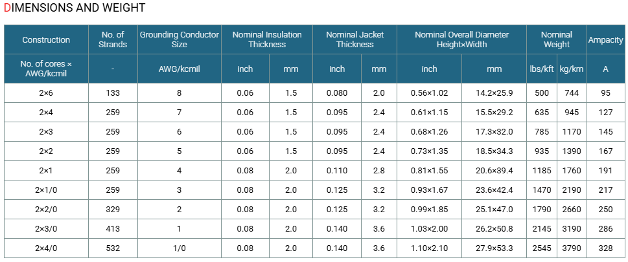Click the Grounding Conductor Size header

(x=180, y=39)
